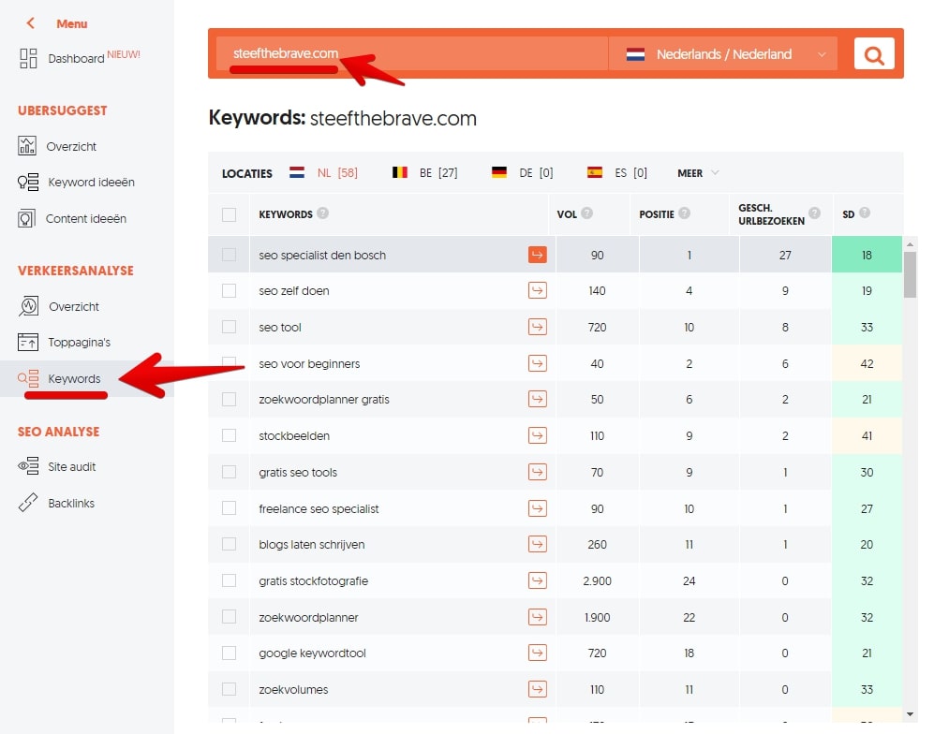
Task: Check the seo tool row
Action: (229, 327)
